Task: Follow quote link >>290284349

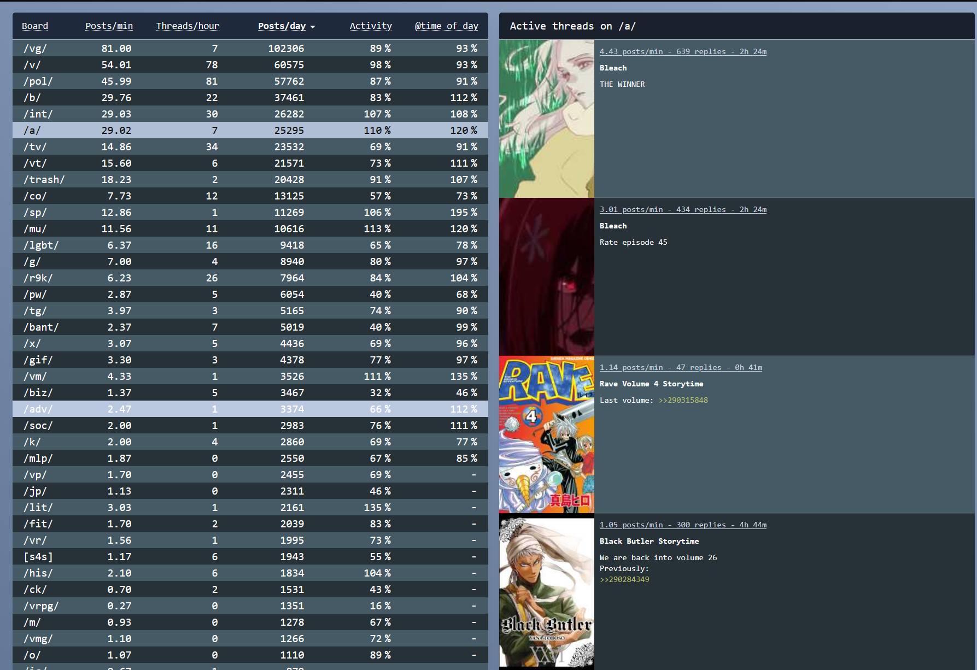Action: [624, 579]
